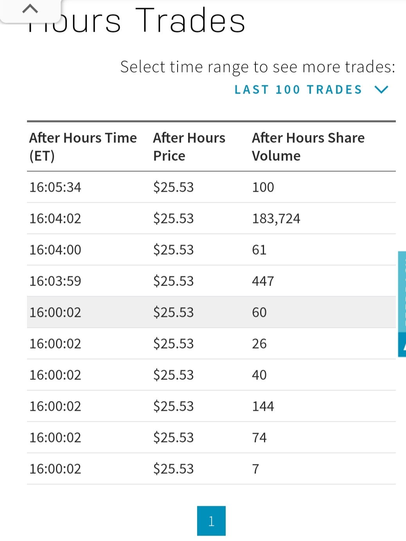
Task: Select the highlighted row with volume 60
Action: [x=211, y=312]
